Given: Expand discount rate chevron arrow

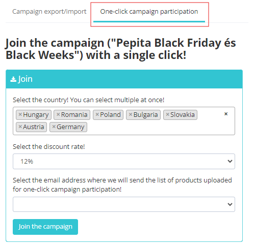Looking at the screenshot, I should tap(230, 161).
